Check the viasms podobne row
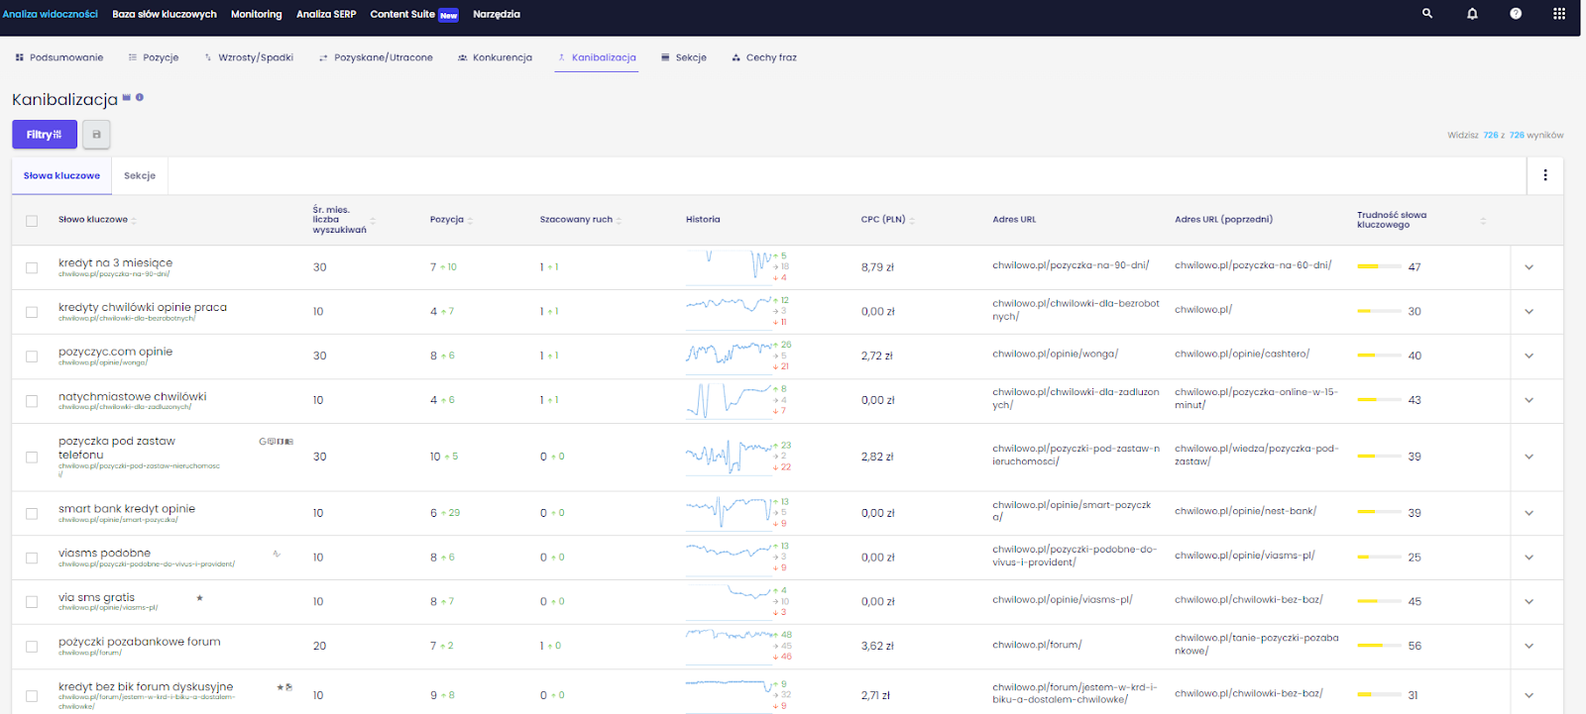This screenshot has height=714, width=1586. (32, 559)
